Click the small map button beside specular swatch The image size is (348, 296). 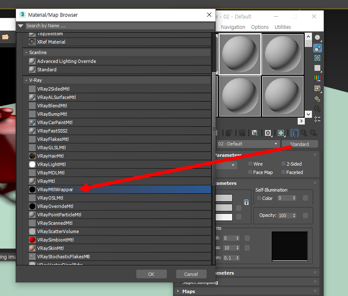tap(239, 217)
